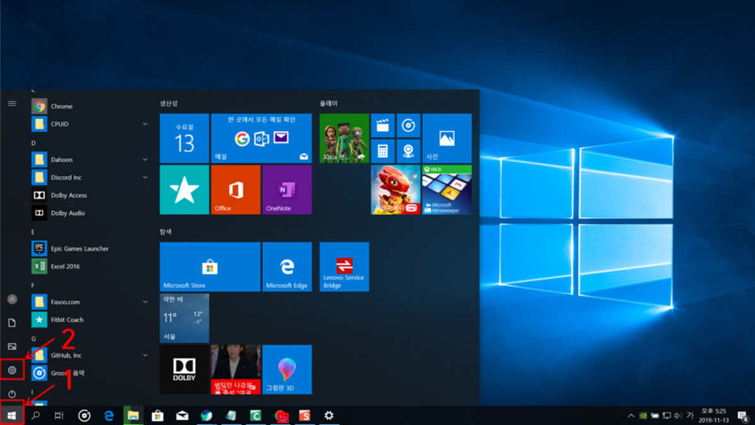The width and height of the screenshot is (755, 425).
Task: Open Settings gear in Start sidebar
Action: click(12, 370)
